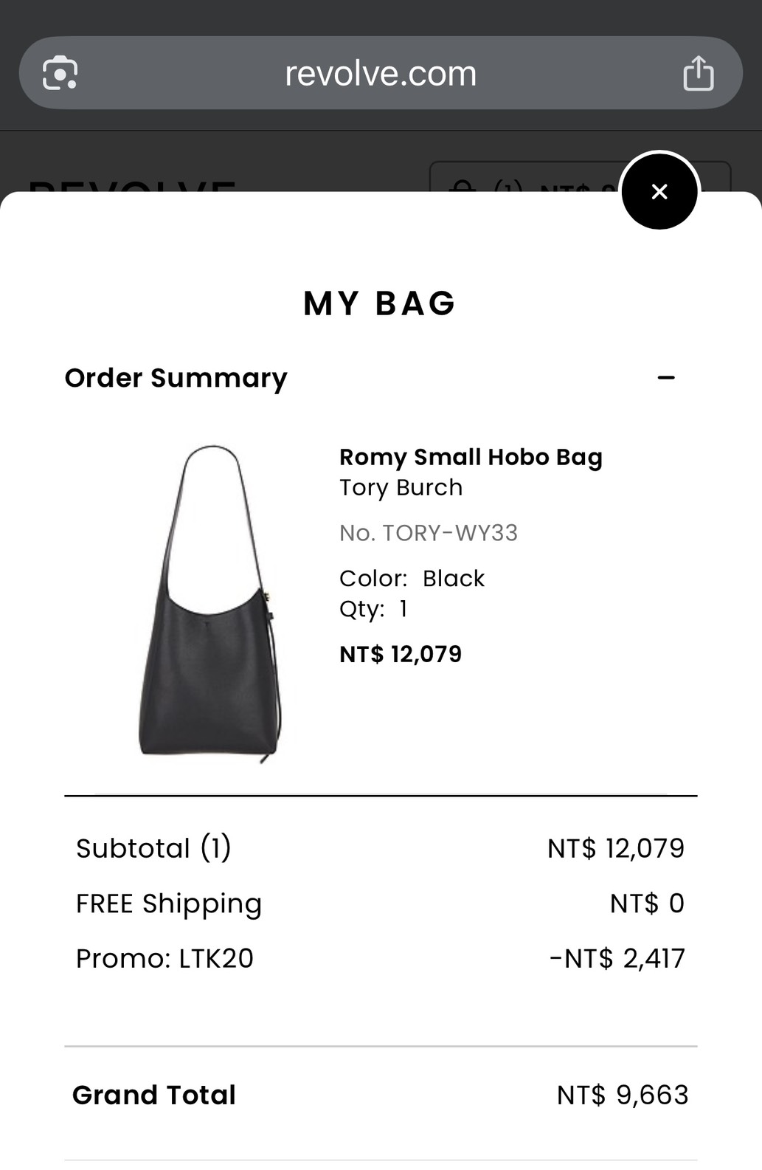This screenshot has height=1170, width=762.
Task: Open the Romy Small Hobo Bag link
Action: click(471, 457)
